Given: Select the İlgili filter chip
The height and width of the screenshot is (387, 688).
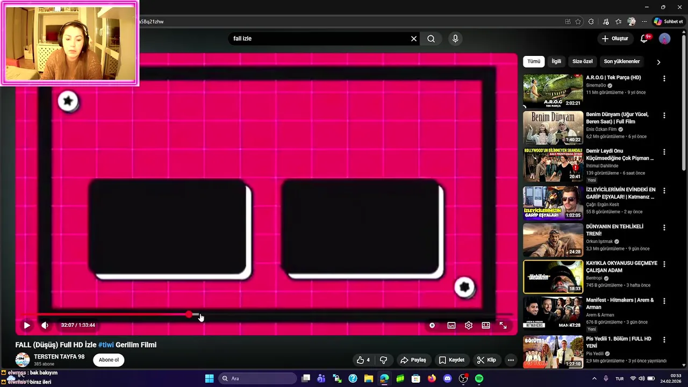Looking at the screenshot, I should pos(556,61).
